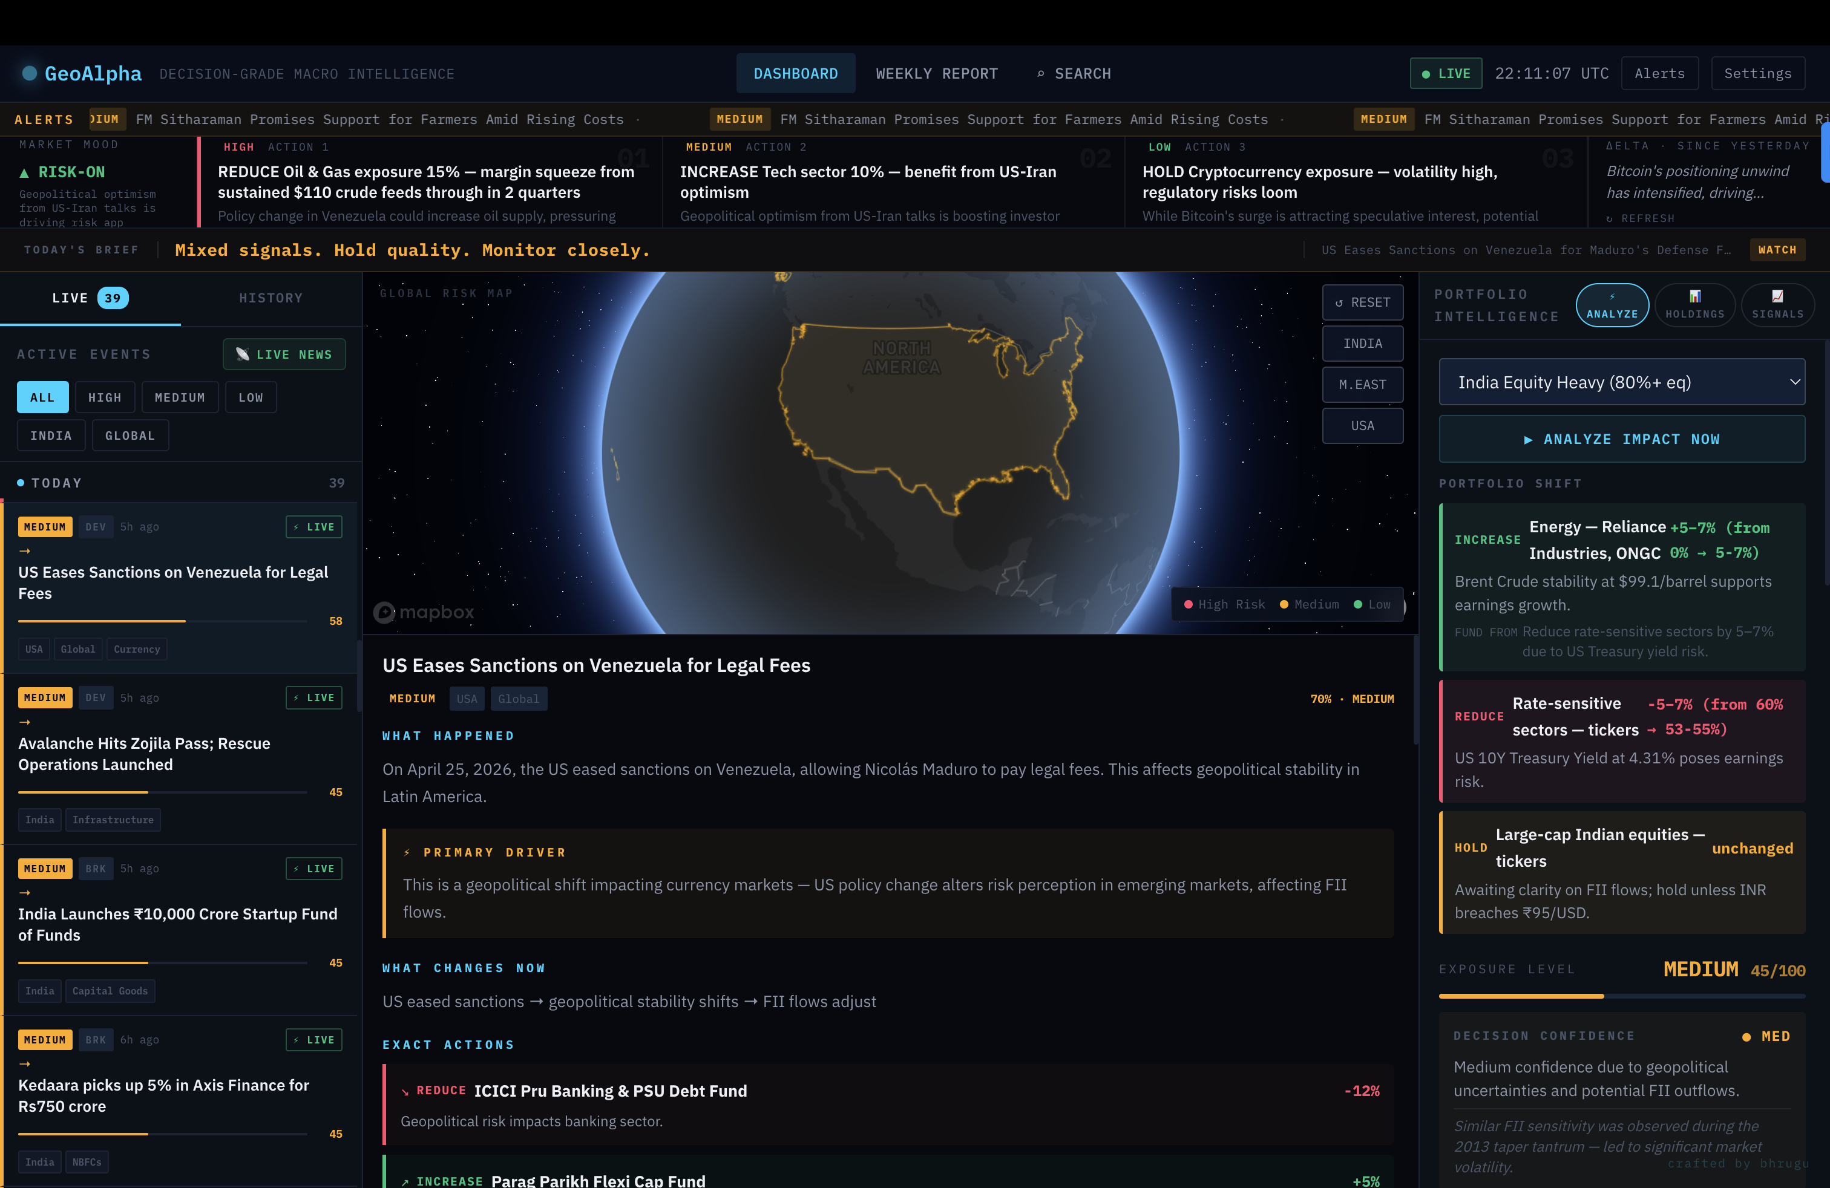
Task: Click the RISK-ON market mood indicator
Action: point(62,172)
